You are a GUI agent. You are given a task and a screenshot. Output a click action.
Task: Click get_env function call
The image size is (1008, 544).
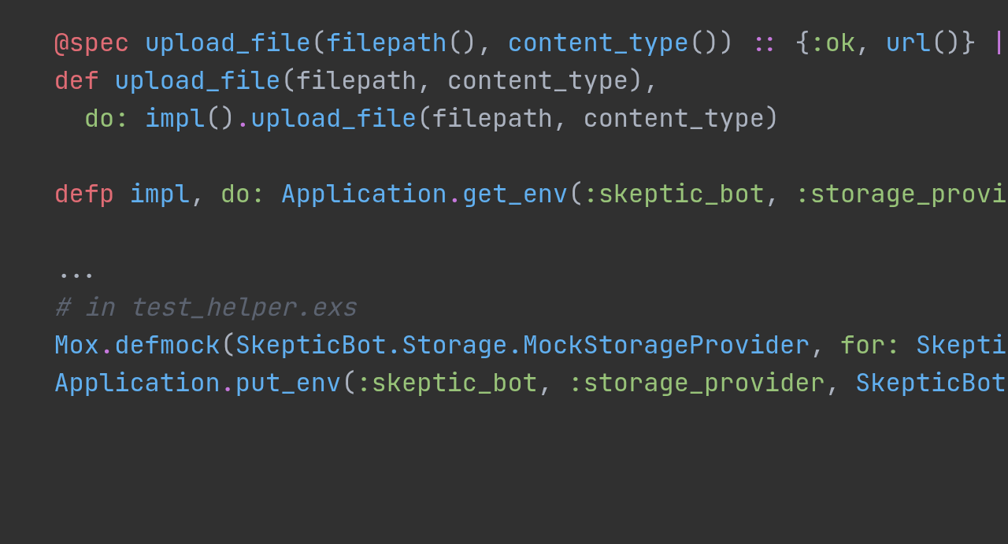pyautogui.click(x=515, y=194)
